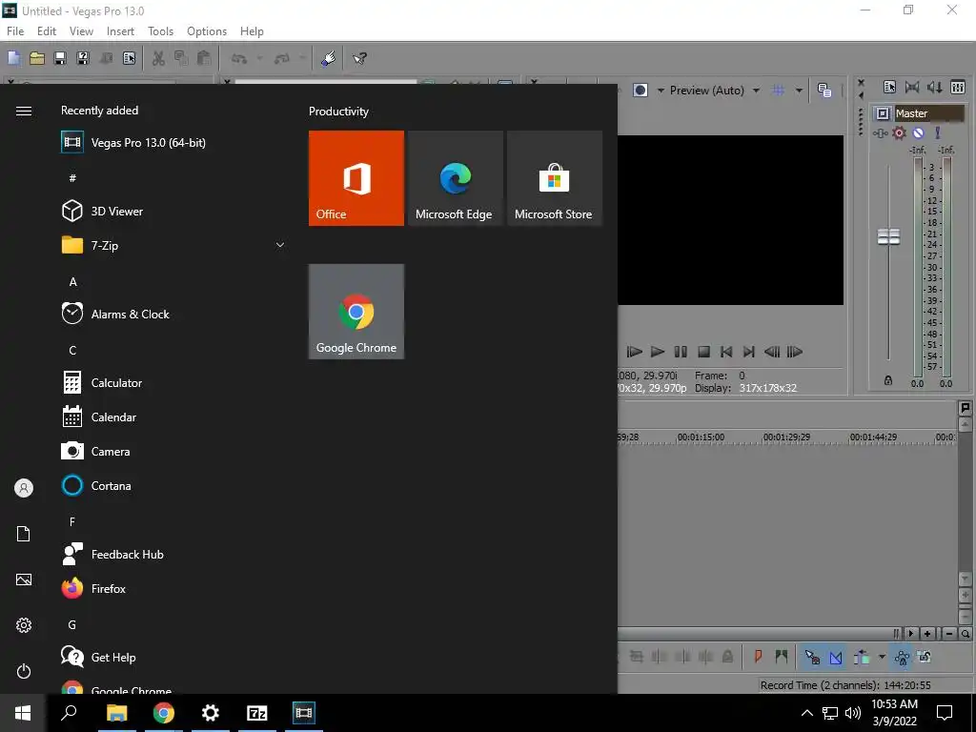Open Master bus audio properties icon
This screenshot has width=976, height=732.
point(889,87)
